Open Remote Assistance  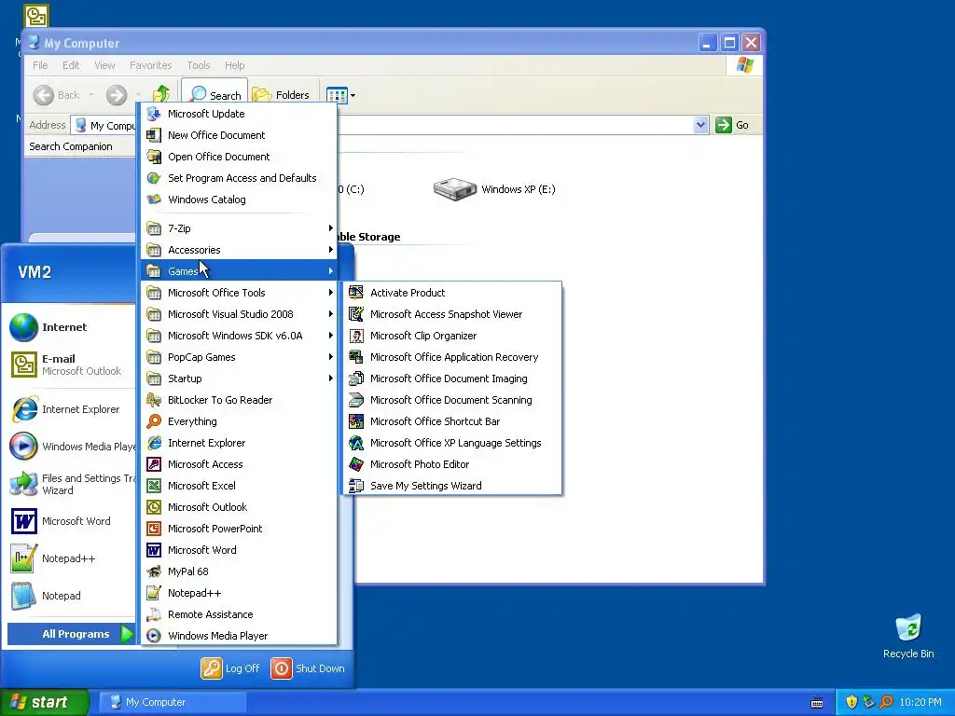(239, 614)
